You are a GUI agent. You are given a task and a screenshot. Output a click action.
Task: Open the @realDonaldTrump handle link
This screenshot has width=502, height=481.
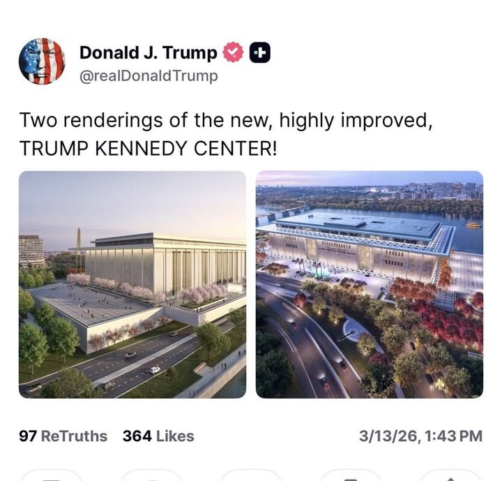tap(149, 76)
